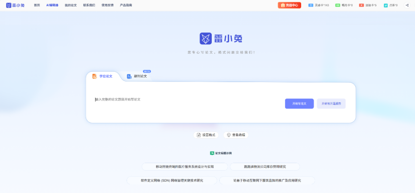The height and width of the screenshot is (193, 415).
Task: Click the orange document icon on 学位论文 tab
Action: click(x=94, y=76)
